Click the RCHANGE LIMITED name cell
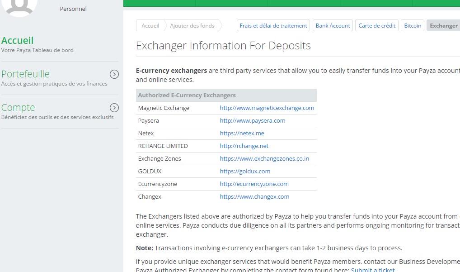460x272 pixels. (x=163, y=146)
